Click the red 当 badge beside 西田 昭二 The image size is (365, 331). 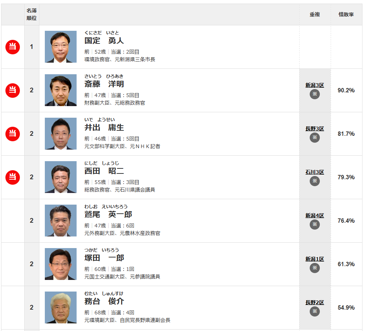tap(13, 177)
